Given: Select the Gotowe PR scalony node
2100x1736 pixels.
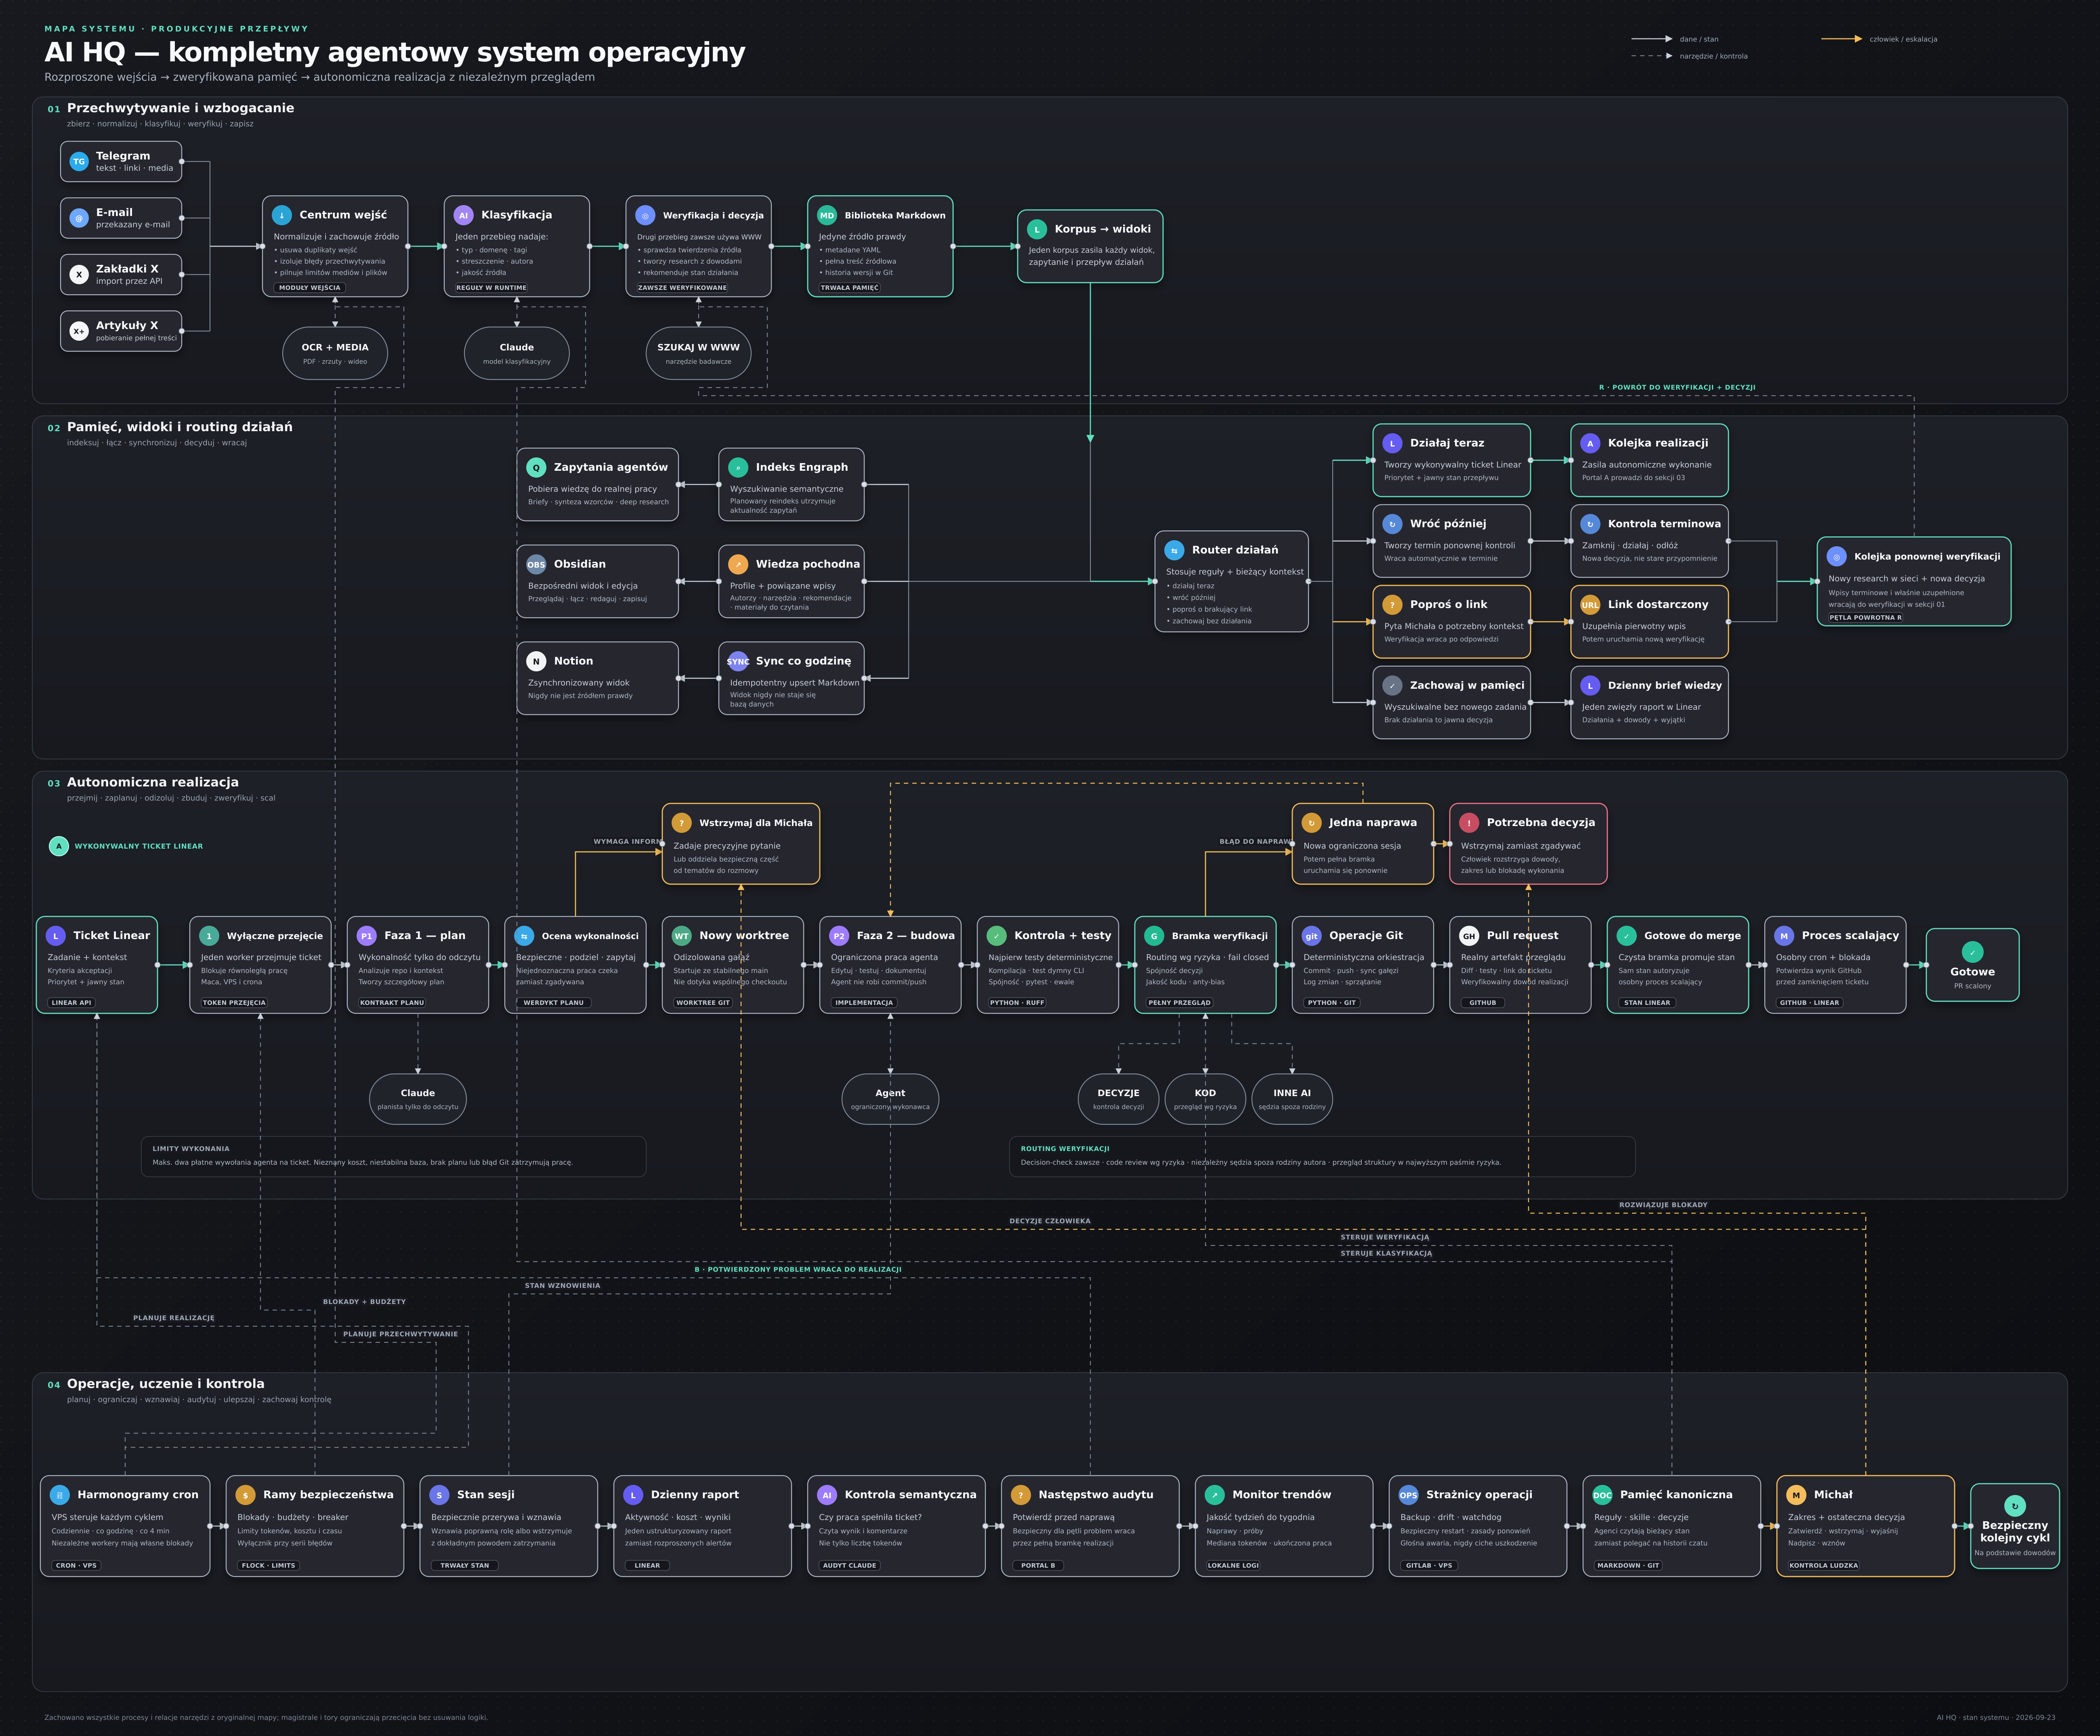Looking at the screenshot, I should click(x=1972, y=964).
